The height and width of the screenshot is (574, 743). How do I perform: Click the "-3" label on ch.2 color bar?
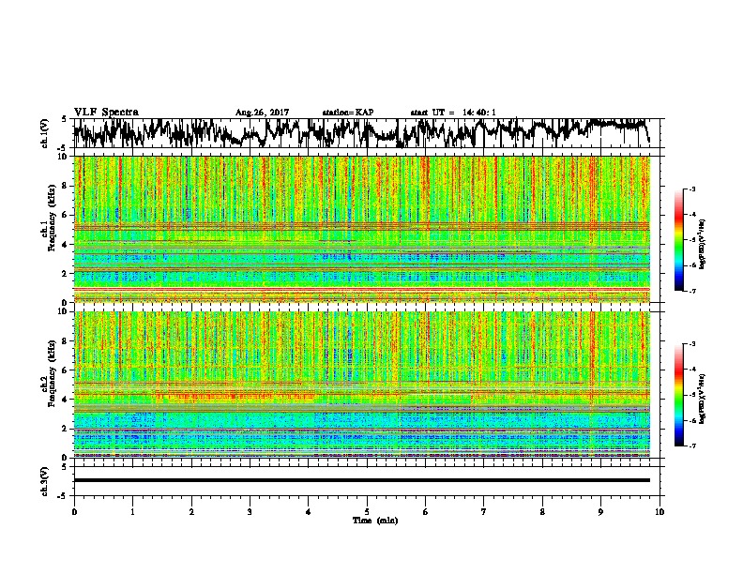[691, 344]
